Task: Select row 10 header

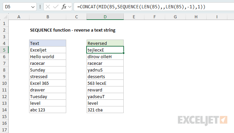Action: [4, 83]
